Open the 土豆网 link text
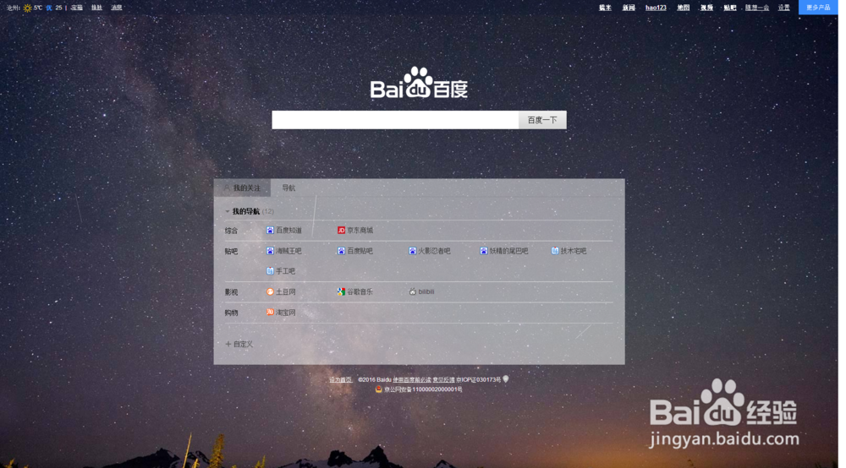846x468 pixels. pos(285,291)
